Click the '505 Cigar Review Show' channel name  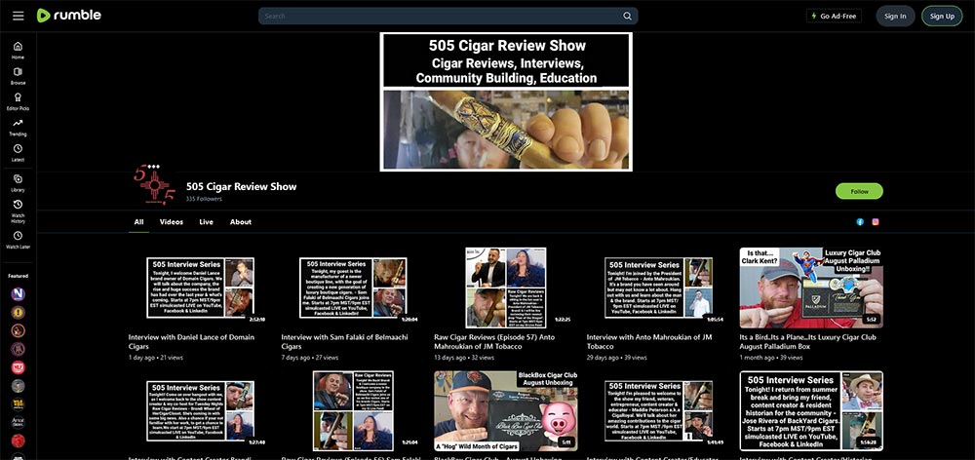[241, 186]
